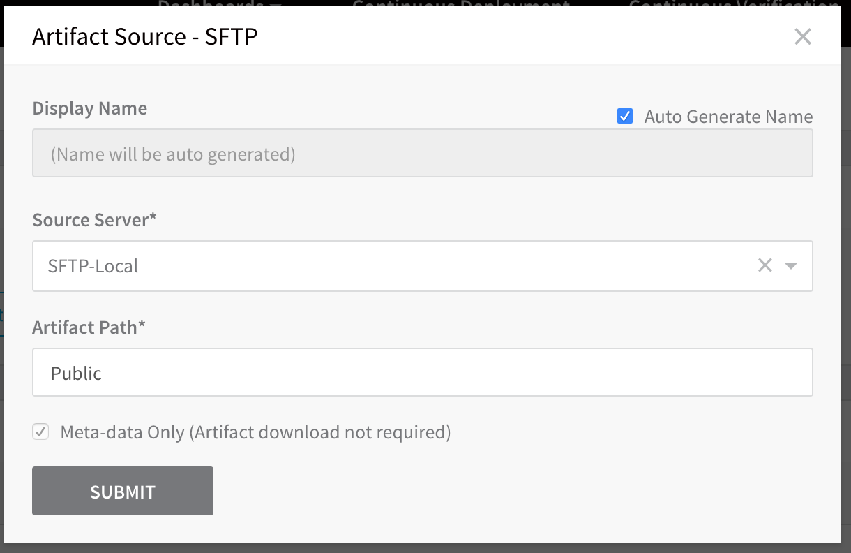Click the Display Name field label

tap(90, 108)
